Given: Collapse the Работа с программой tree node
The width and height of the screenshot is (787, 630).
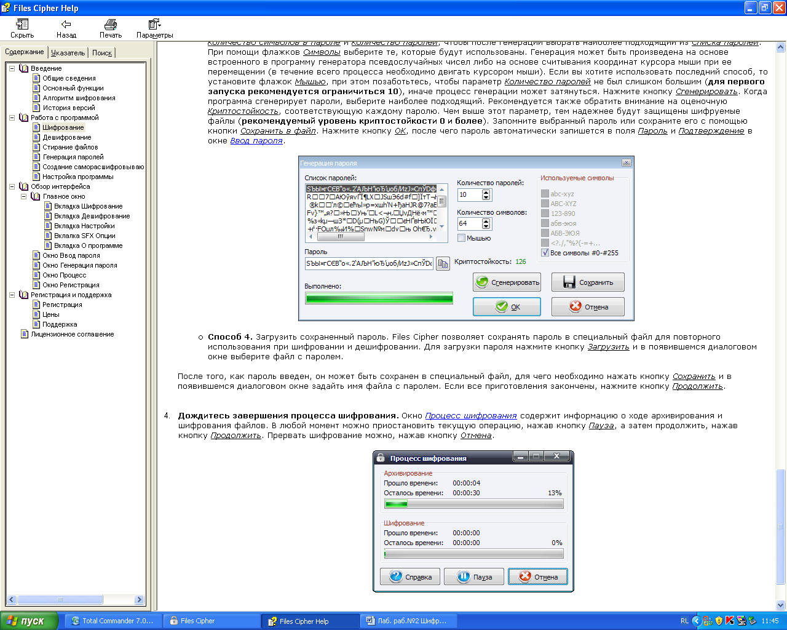Looking at the screenshot, I should (12, 118).
